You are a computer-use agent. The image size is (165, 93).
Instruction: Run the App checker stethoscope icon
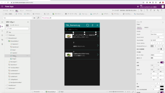(141, 10)
